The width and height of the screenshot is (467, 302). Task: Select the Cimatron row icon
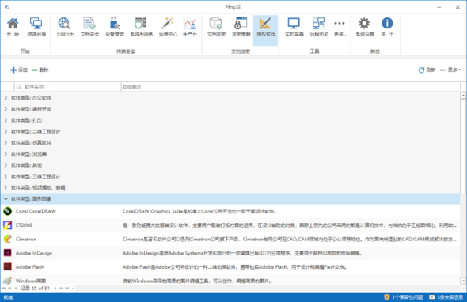click(x=7, y=239)
